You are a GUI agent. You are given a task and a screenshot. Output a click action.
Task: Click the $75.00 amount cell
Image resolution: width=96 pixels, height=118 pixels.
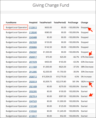pos(49,57)
